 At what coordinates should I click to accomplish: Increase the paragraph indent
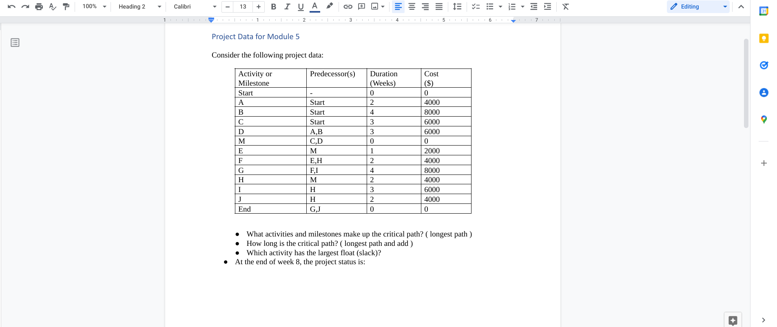click(x=547, y=7)
